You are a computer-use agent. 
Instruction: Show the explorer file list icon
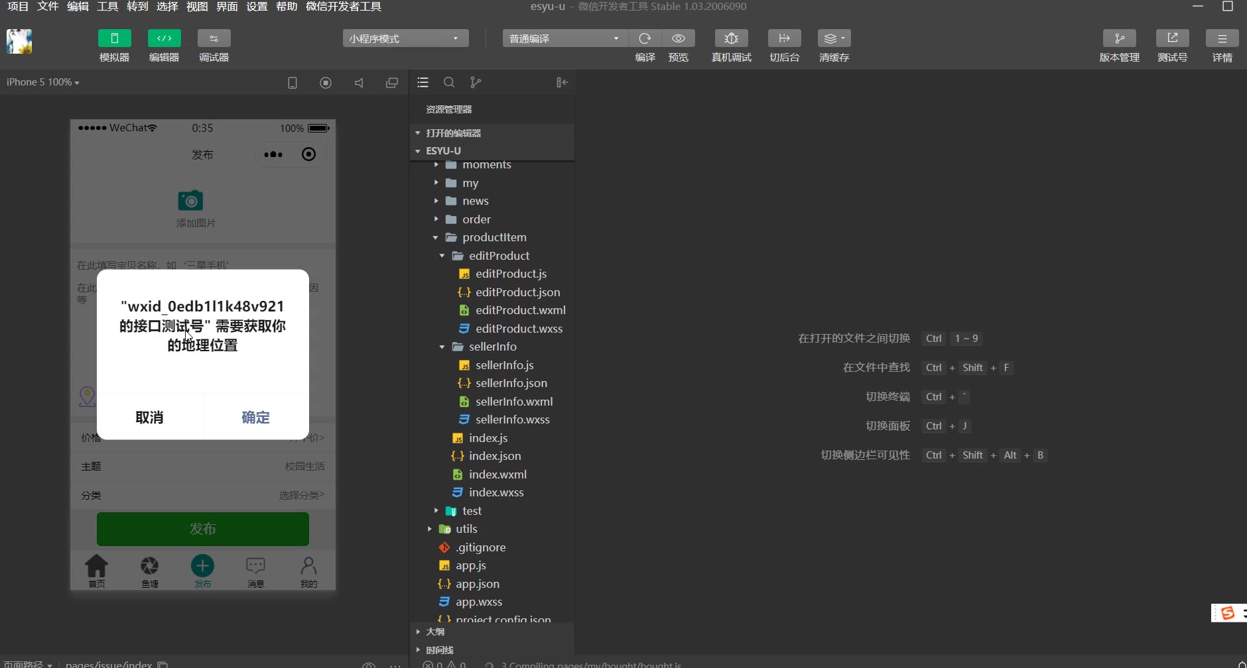point(423,83)
